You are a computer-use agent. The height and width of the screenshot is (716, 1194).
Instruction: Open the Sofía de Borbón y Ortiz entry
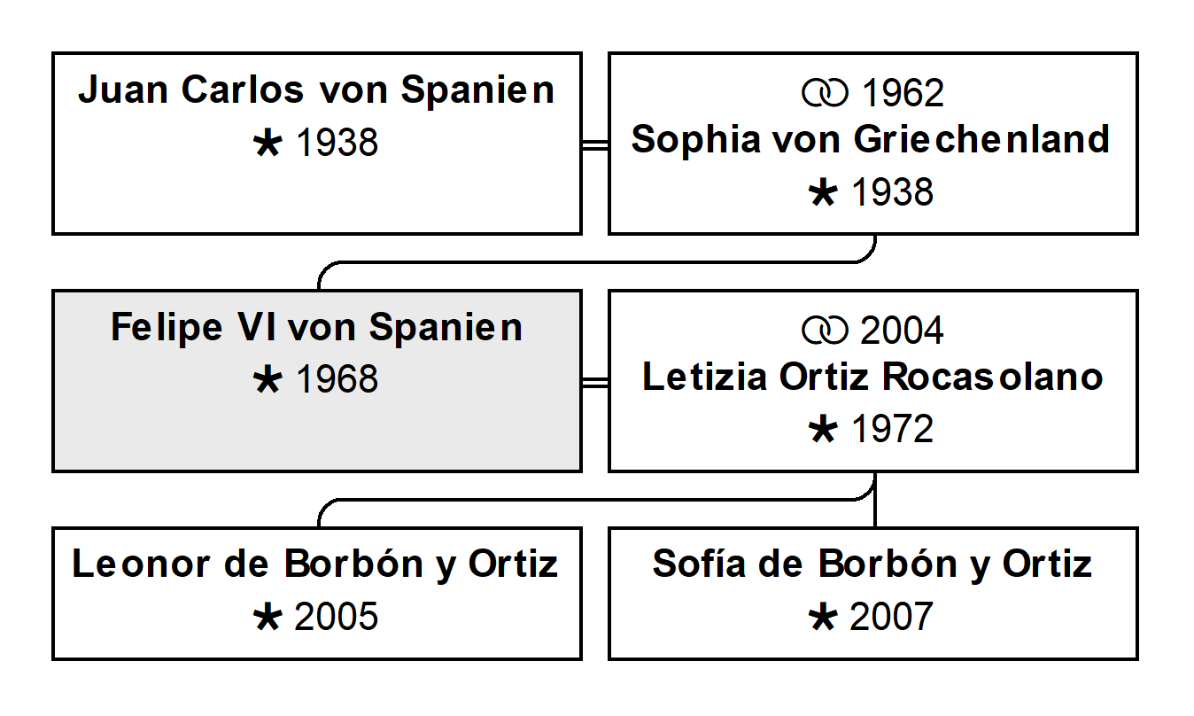pyautogui.click(x=873, y=594)
